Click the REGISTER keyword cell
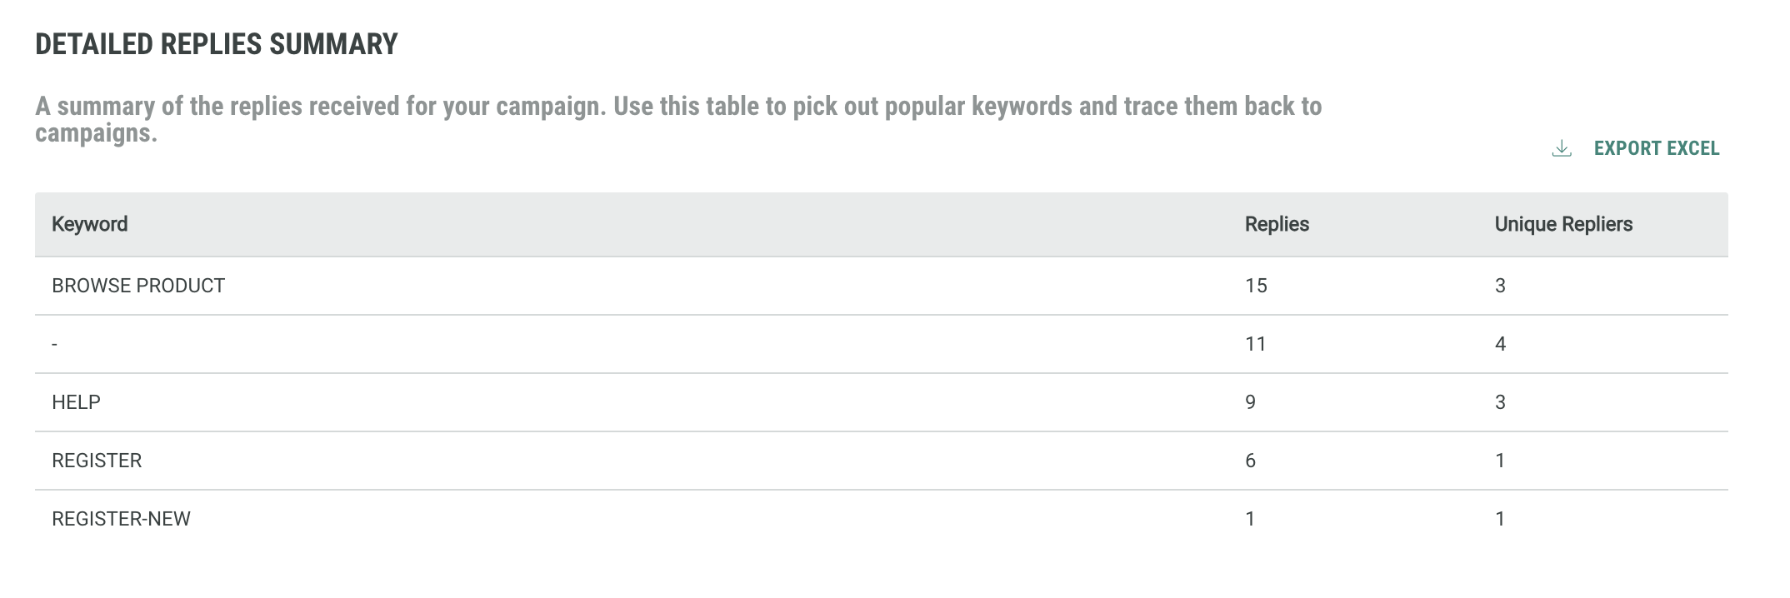The image size is (1790, 598). click(x=97, y=461)
